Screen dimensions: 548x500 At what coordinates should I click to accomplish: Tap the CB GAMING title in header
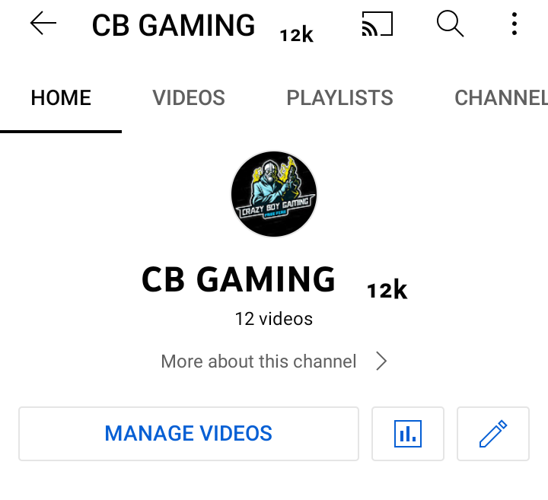[x=174, y=25]
